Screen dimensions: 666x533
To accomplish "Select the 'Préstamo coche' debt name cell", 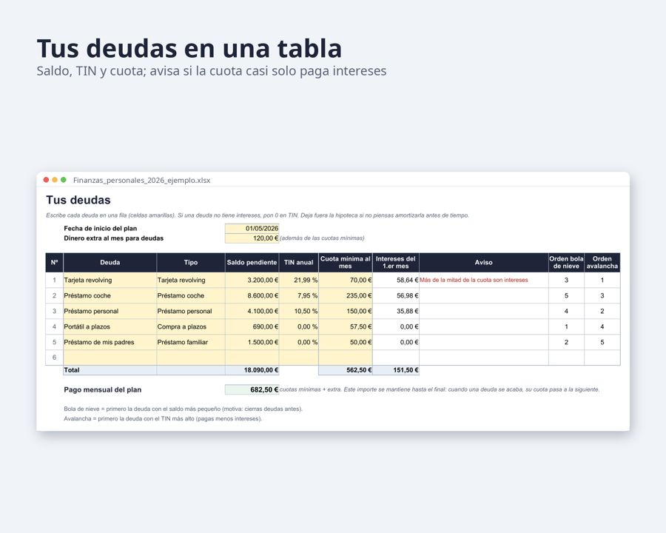I will (x=110, y=295).
